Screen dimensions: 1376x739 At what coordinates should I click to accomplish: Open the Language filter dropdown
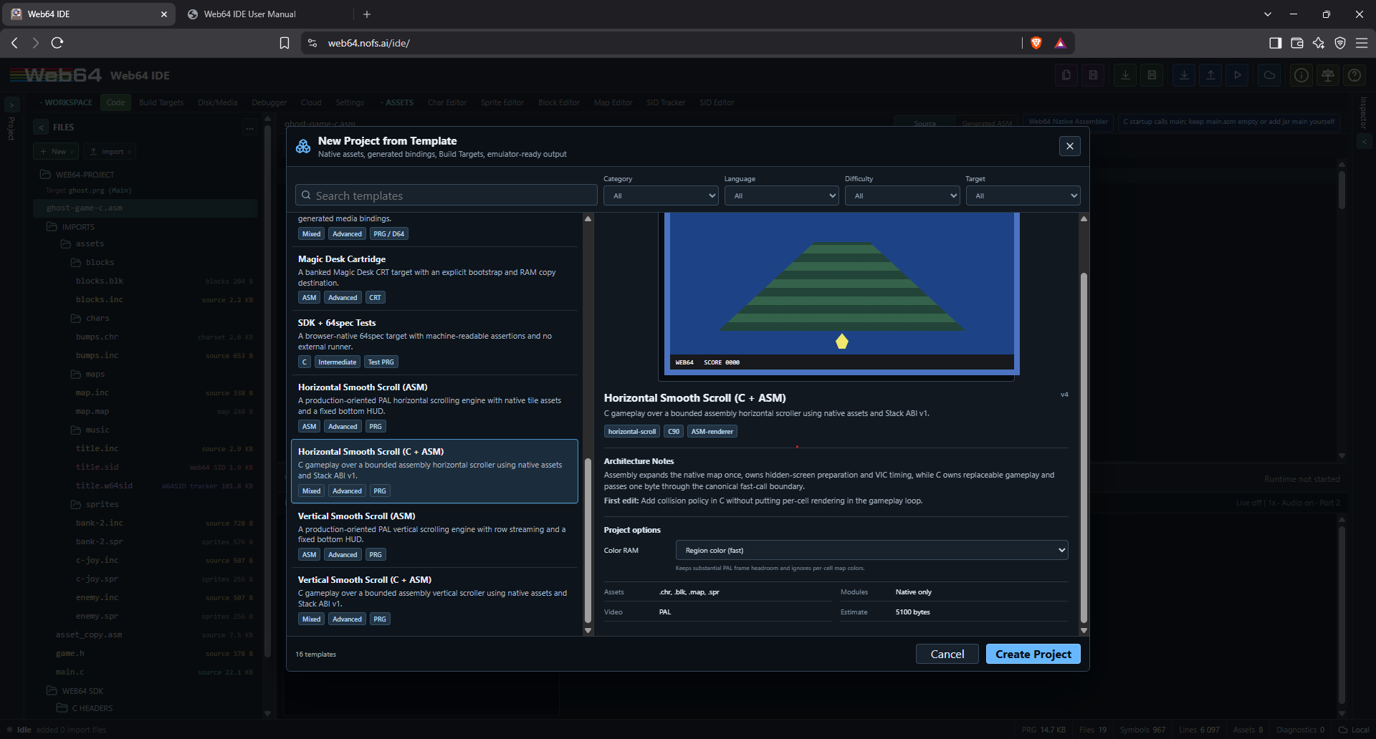click(x=781, y=195)
